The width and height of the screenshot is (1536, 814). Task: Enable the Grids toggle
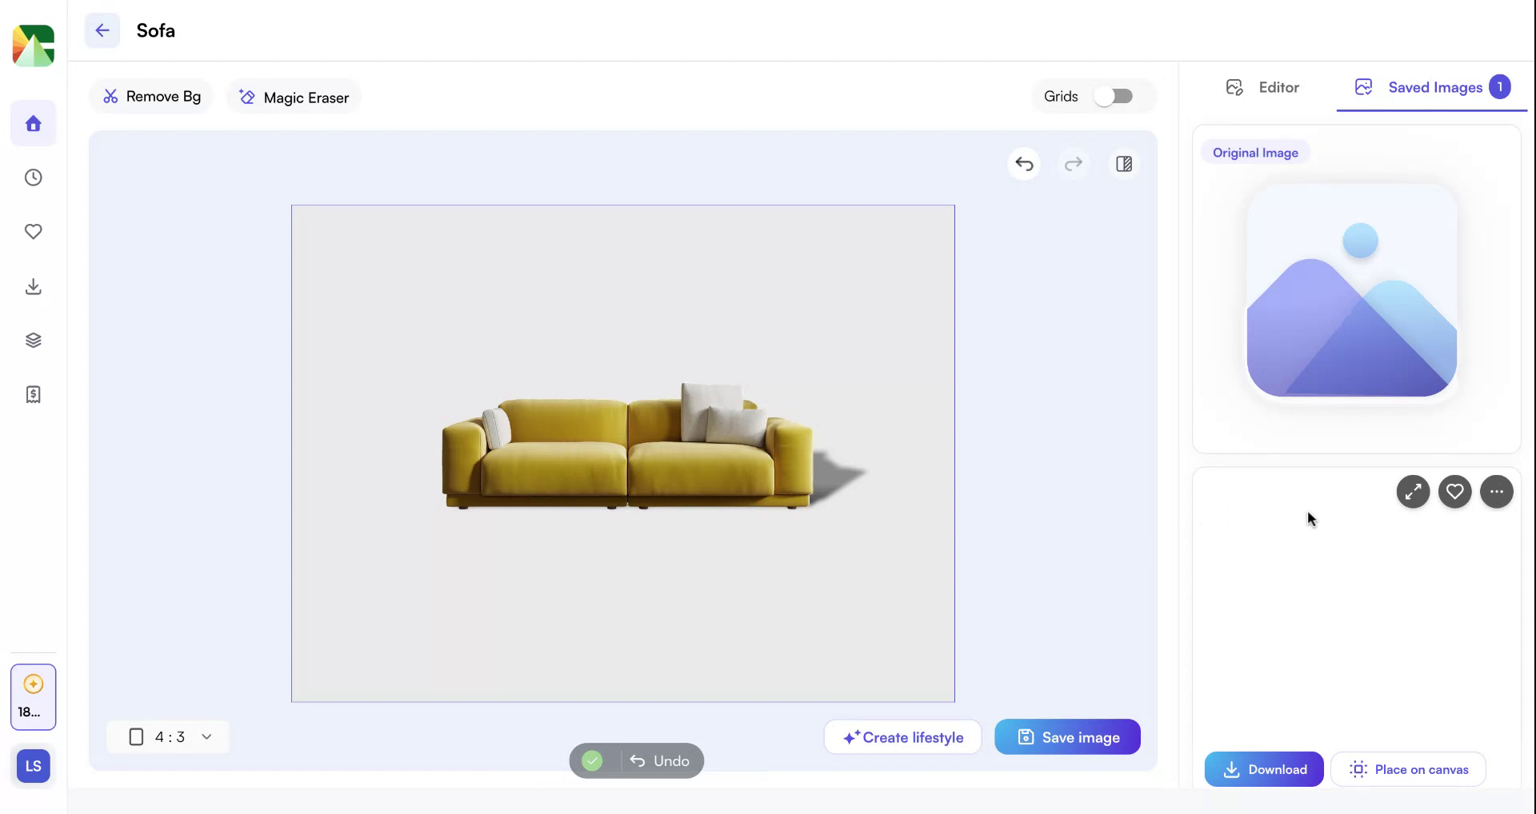pyautogui.click(x=1114, y=96)
